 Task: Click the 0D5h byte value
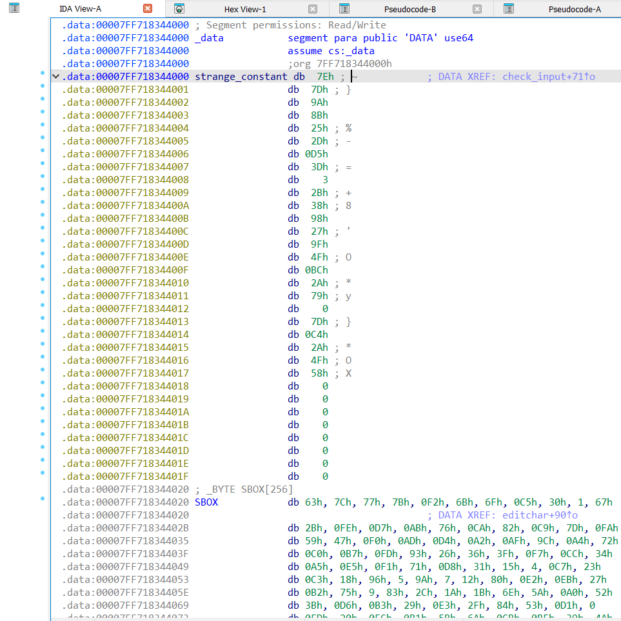316,154
